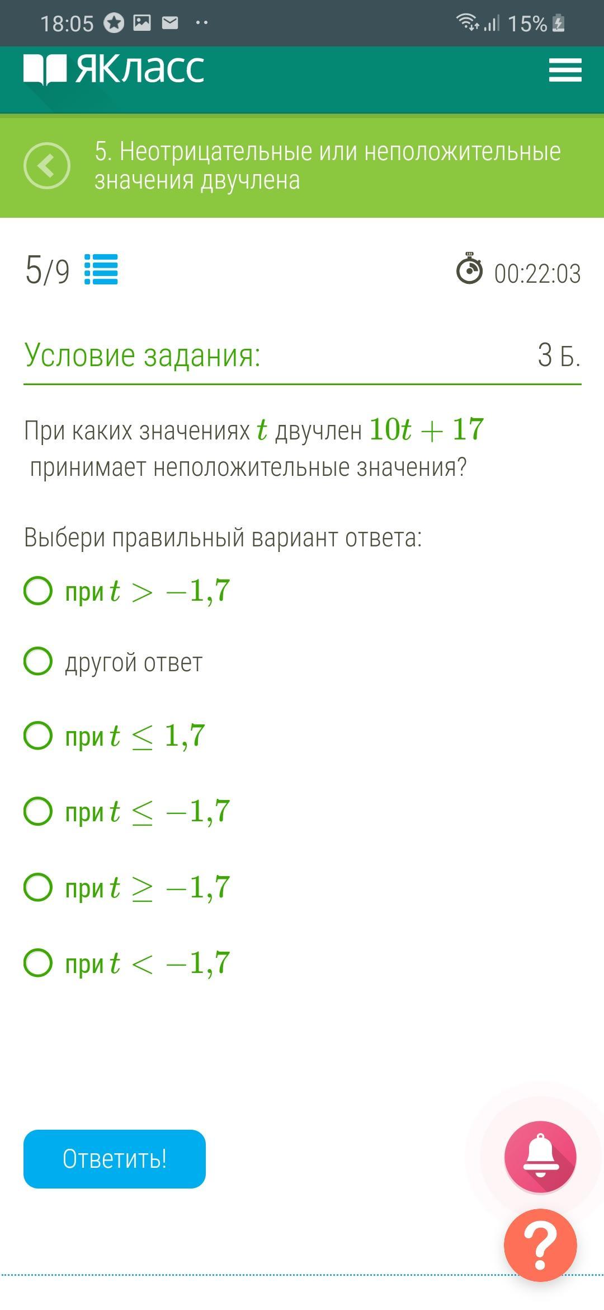This screenshot has width=604, height=1310.
Task: Tap the ЯКласс logo
Action: 114,69
